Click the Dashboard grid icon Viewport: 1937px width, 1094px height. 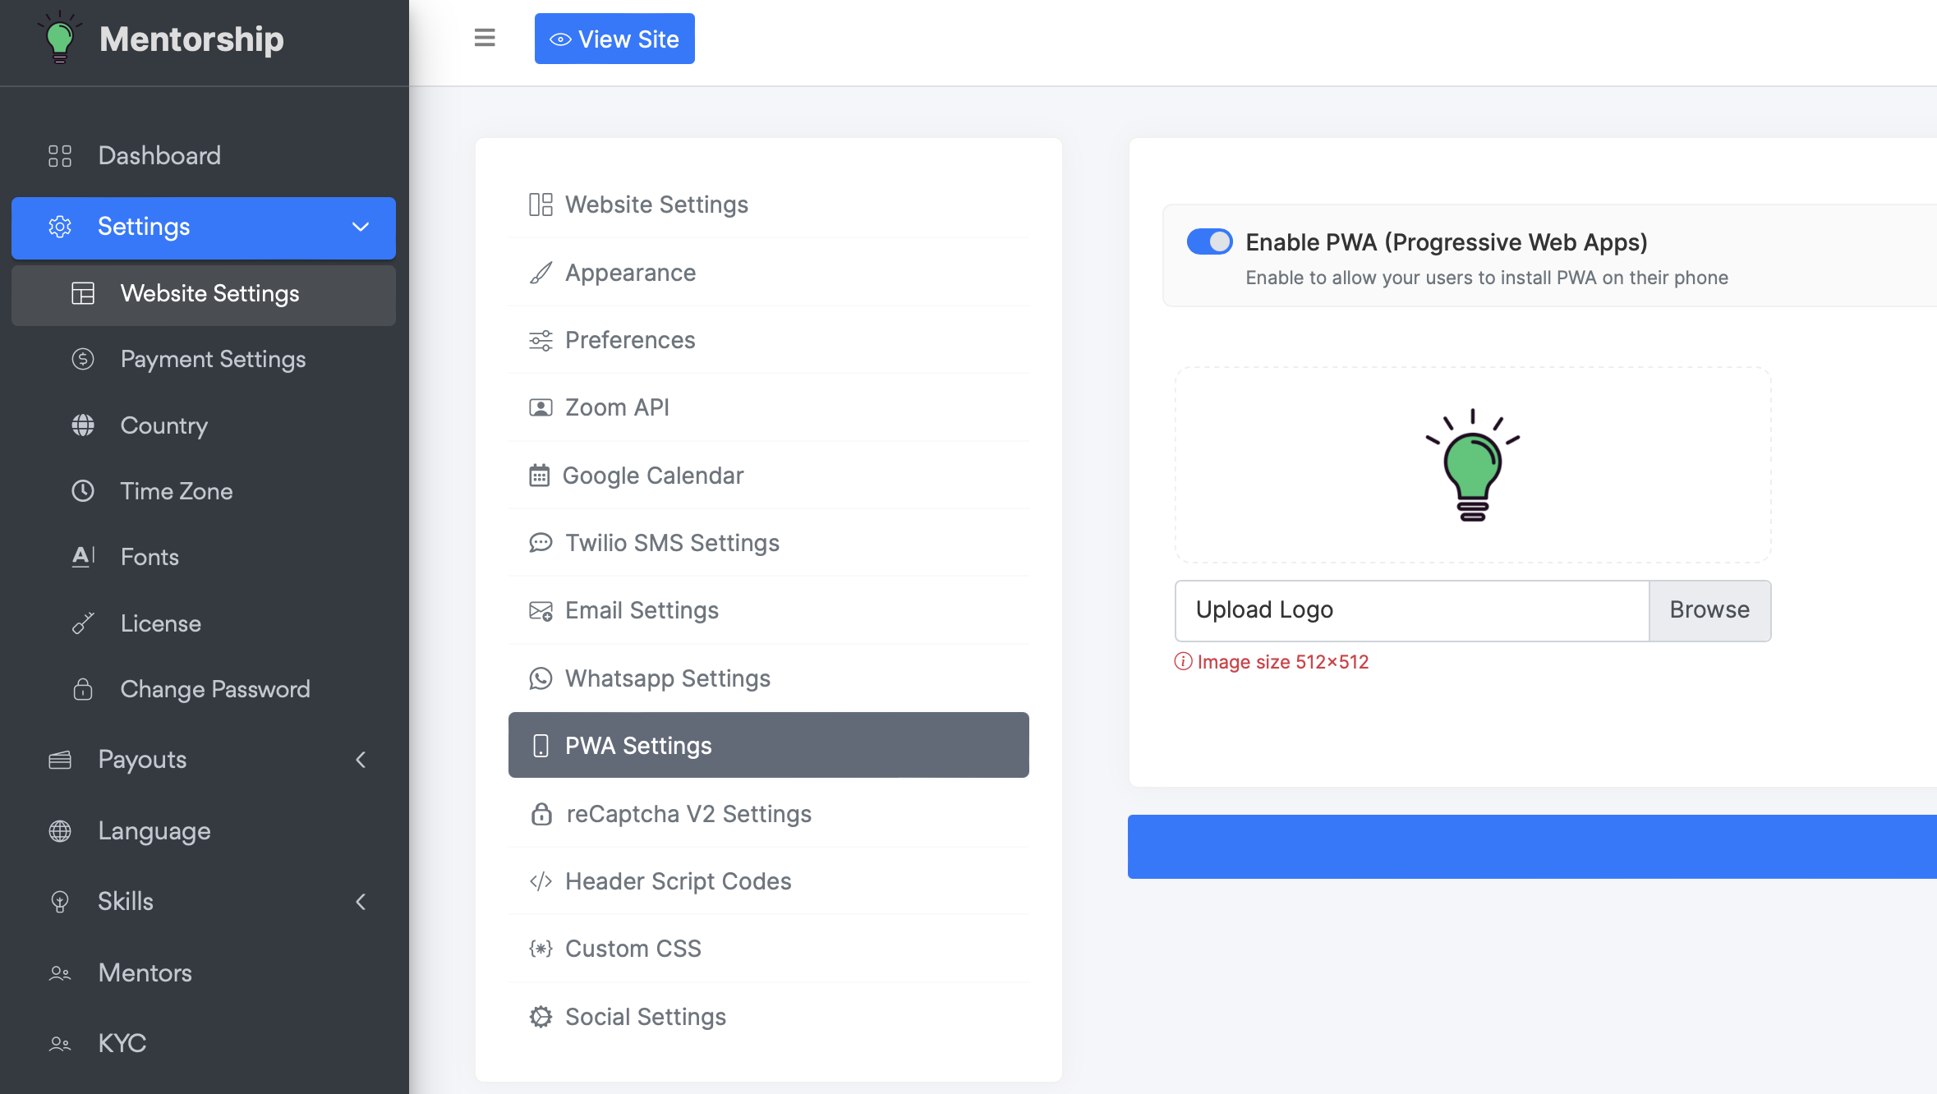click(60, 156)
